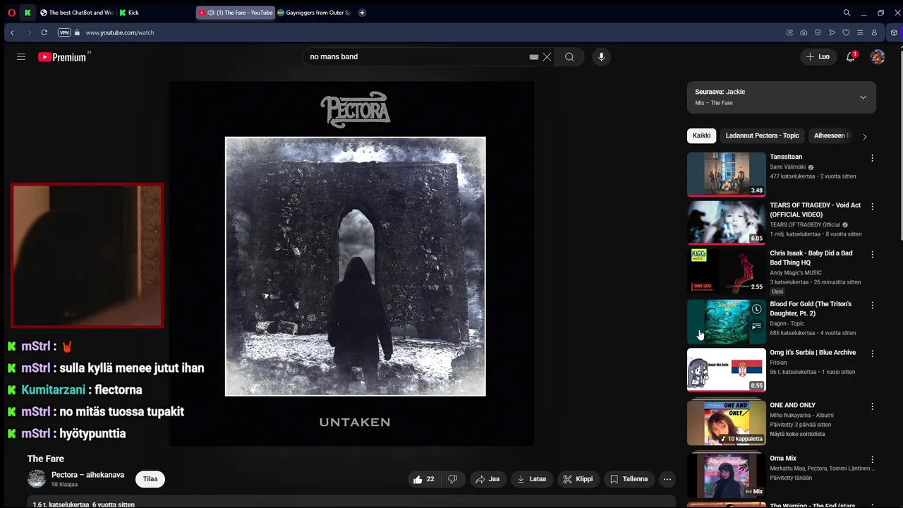Mute audio on The Fare tab
This screenshot has width=903, height=508.
[211, 13]
